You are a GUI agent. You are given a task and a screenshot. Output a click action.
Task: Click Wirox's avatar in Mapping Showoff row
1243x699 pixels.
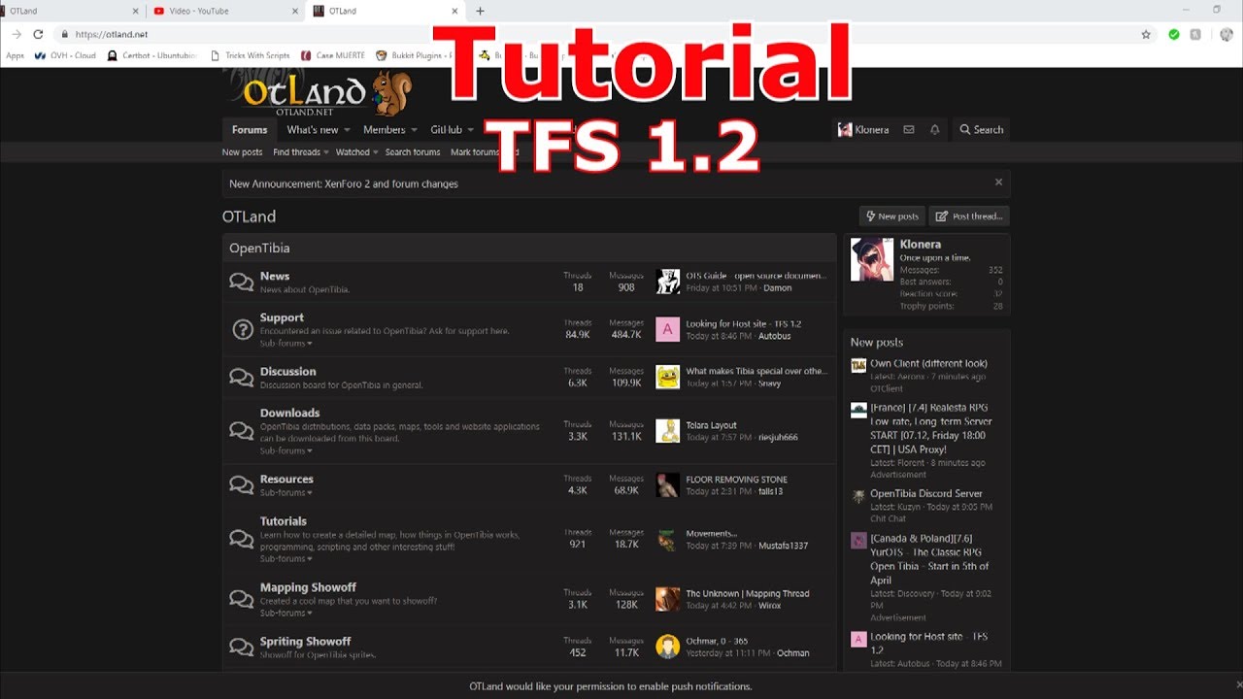(667, 599)
